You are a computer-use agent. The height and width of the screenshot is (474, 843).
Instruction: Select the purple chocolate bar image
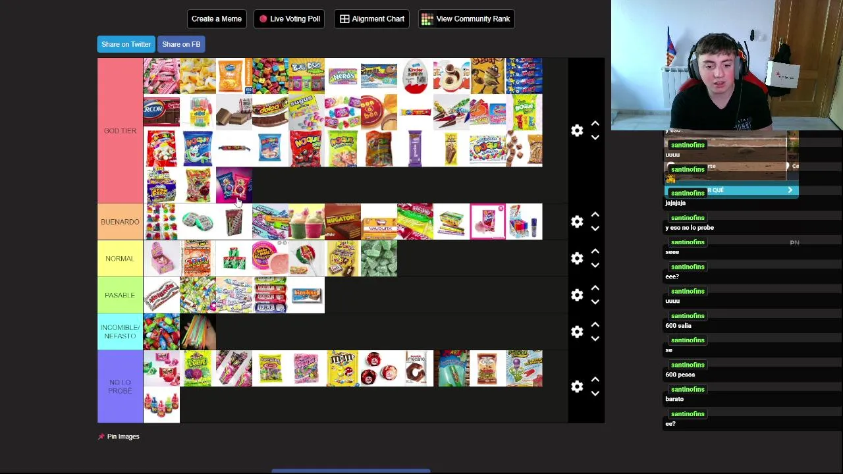coord(415,148)
